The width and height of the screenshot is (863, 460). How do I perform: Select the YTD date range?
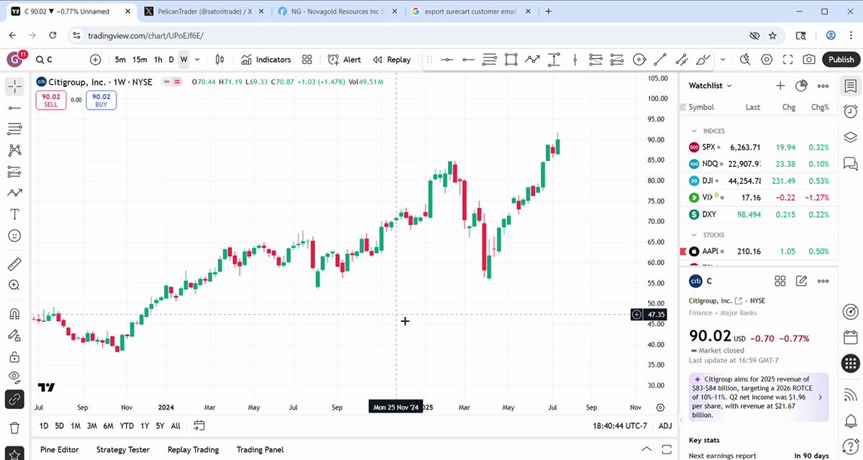tap(127, 426)
